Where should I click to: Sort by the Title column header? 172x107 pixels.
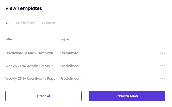(9, 39)
